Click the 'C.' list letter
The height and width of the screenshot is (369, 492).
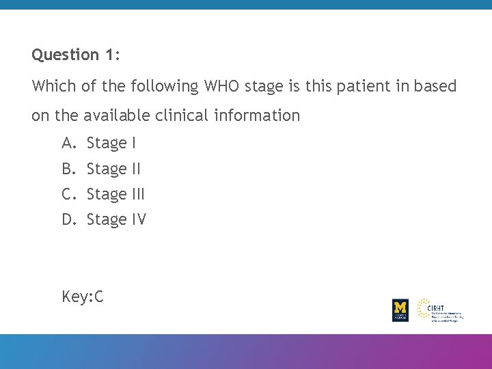(68, 194)
